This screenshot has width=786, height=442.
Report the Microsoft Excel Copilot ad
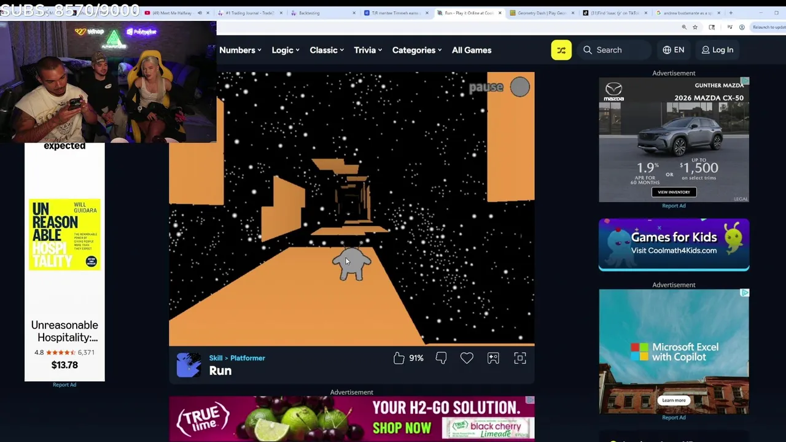pyautogui.click(x=674, y=417)
